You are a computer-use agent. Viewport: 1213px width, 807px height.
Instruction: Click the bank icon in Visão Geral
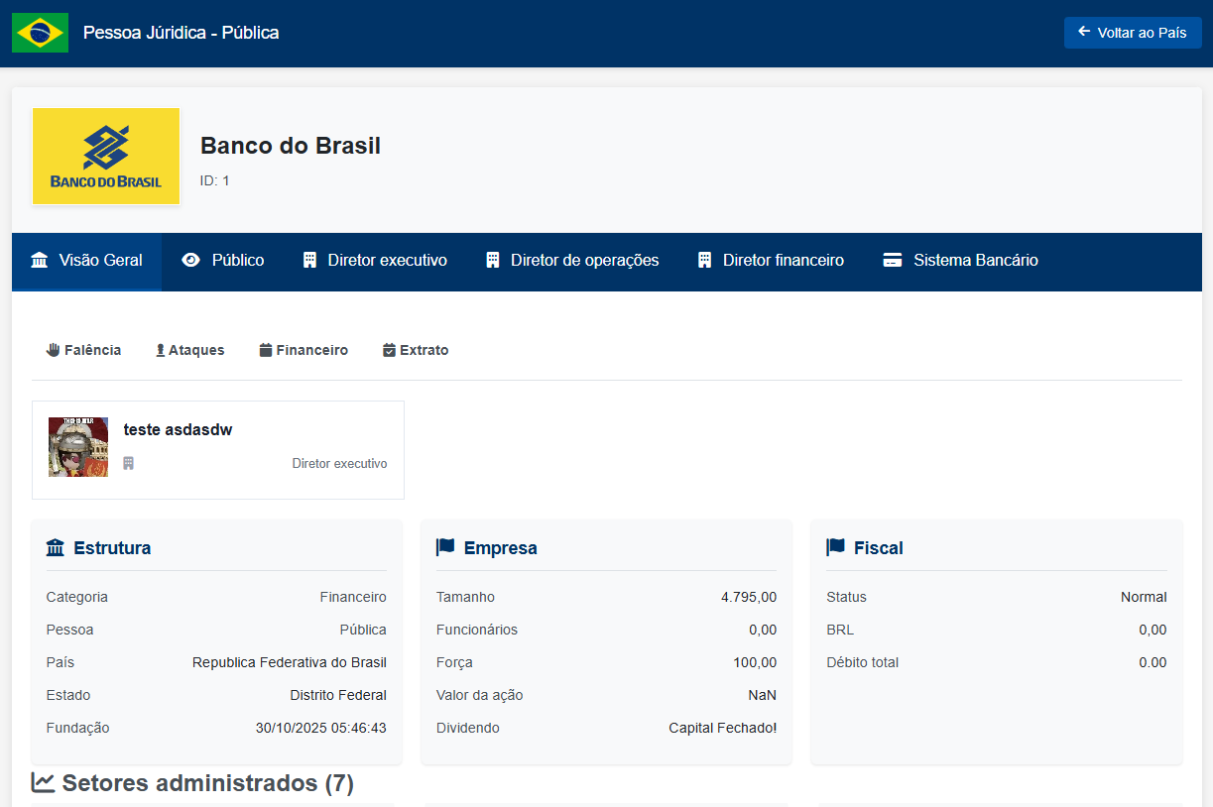[x=40, y=261]
